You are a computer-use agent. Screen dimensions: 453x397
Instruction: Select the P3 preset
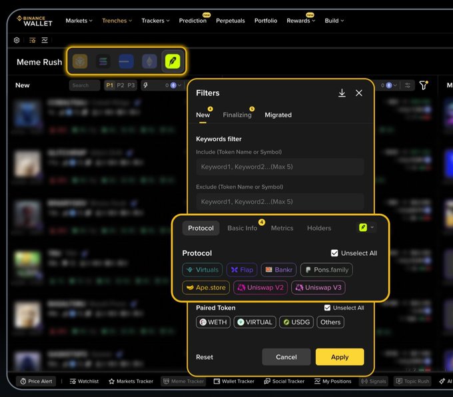point(131,85)
